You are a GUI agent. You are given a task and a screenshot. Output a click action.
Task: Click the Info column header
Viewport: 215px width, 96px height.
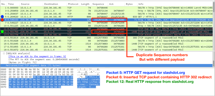[x=175, y=4]
